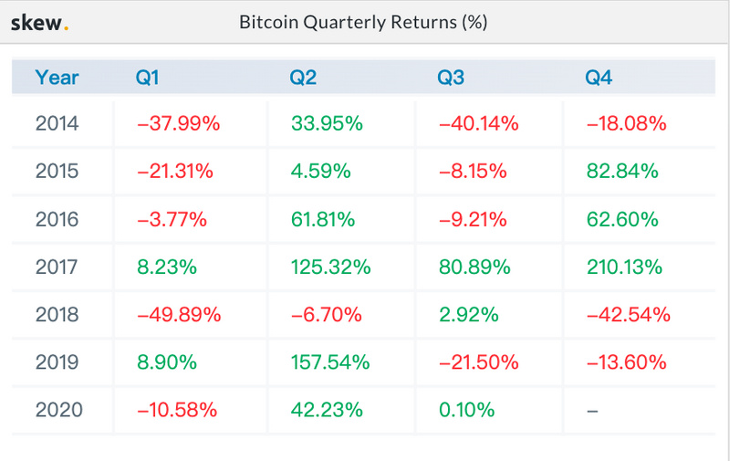Screen dimensions: 730x461
Task: Click the Q4 column header
Action: pos(599,77)
